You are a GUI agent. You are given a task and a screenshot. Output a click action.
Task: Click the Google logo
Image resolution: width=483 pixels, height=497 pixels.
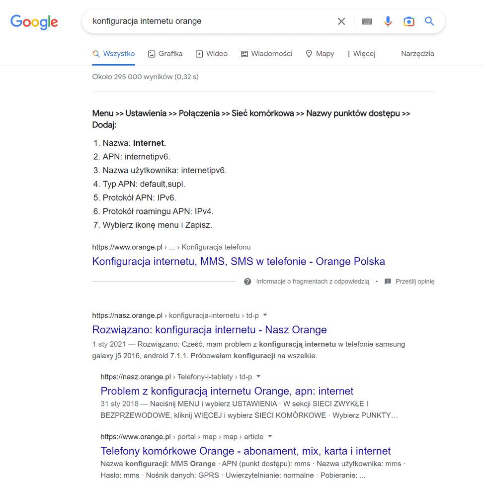click(34, 22)
